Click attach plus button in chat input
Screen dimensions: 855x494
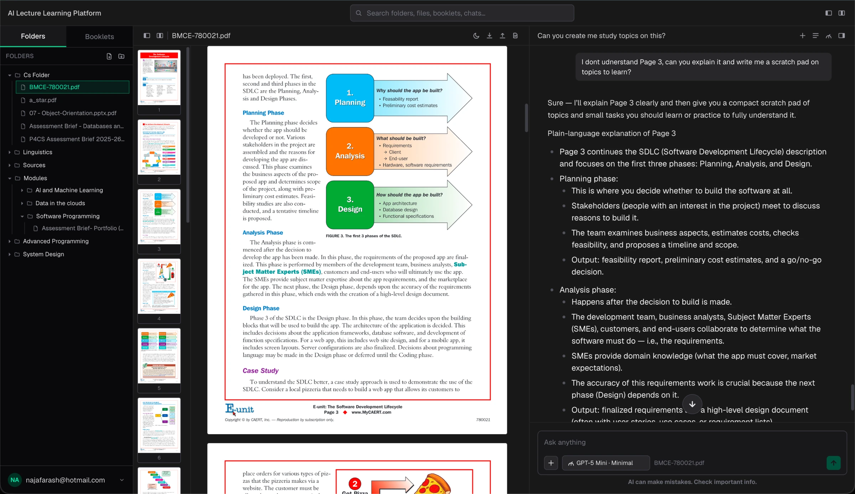[x=551, y=463]
